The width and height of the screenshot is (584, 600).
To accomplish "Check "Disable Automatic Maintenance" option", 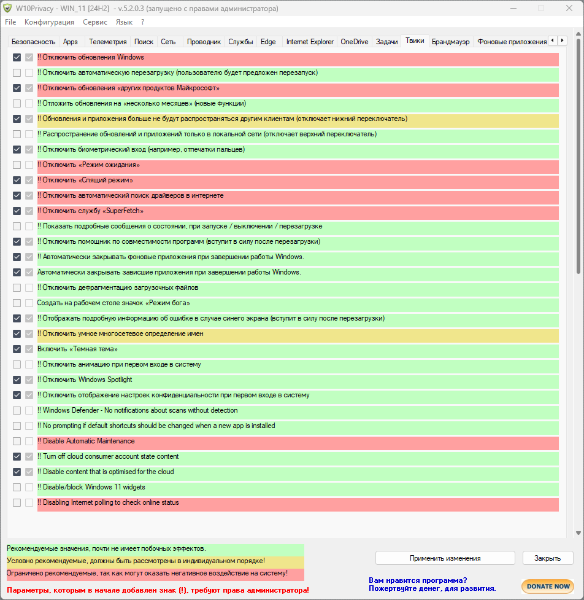I will tap(17, 441).
